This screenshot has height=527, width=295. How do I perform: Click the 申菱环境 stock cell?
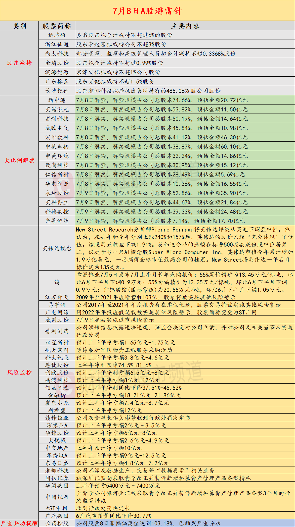[x=57, y=156]
